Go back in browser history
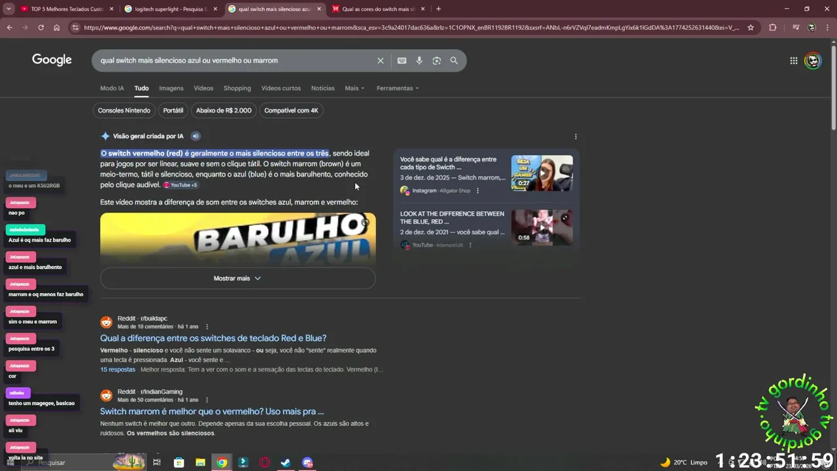 point(9,27)
